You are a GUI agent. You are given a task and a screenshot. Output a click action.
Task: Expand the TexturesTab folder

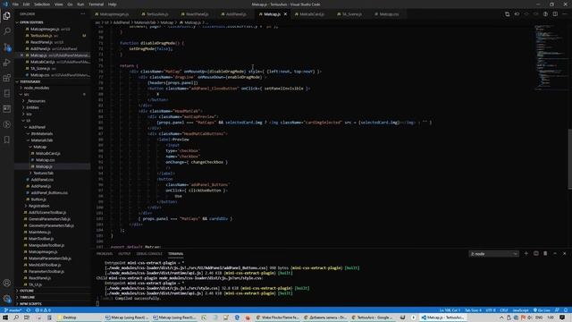[43, 173]
